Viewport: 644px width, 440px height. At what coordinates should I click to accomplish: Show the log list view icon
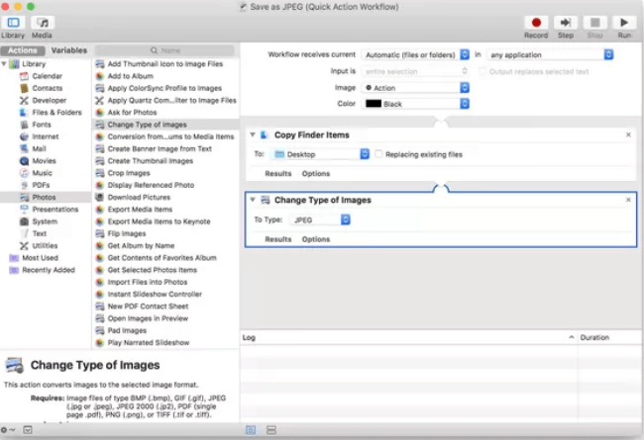pyautogui.click(x=251, y=430)
